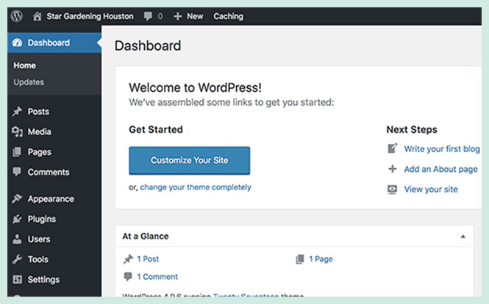Collapse the At a Glance panel arrow

pos(463,236)
